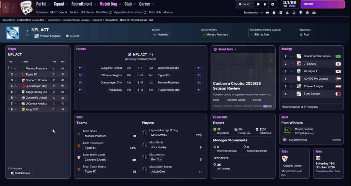Select the first news carousel indicator
Screen dimensions: 351x186
coord(218,106)
